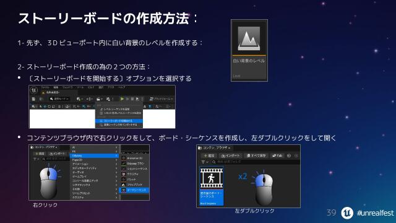Viewport: 396px width, 223px height.
Task: Open the ツール menu
Action: tap(80, 87)
